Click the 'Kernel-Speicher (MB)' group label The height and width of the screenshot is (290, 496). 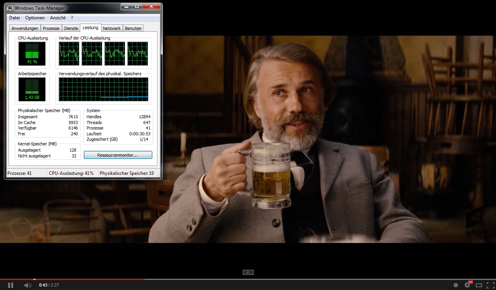point(37,144)
